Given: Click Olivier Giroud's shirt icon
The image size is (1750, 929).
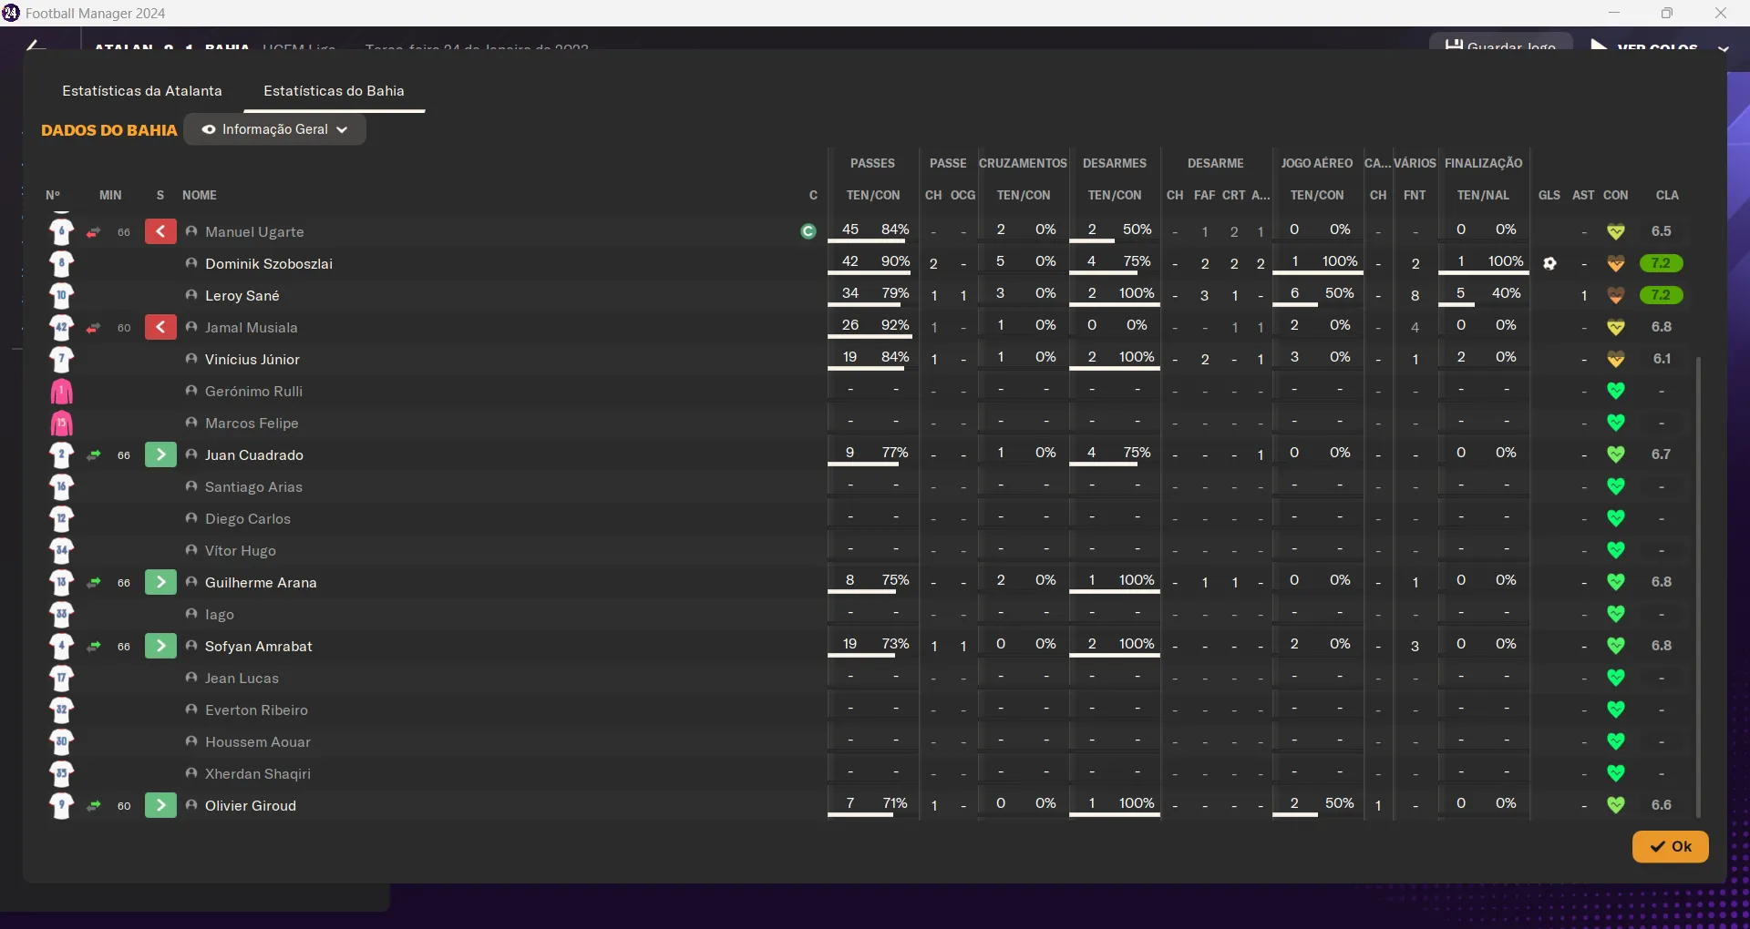Looking at the screenshot, I should pyautogui.click(x=61, y=806).
